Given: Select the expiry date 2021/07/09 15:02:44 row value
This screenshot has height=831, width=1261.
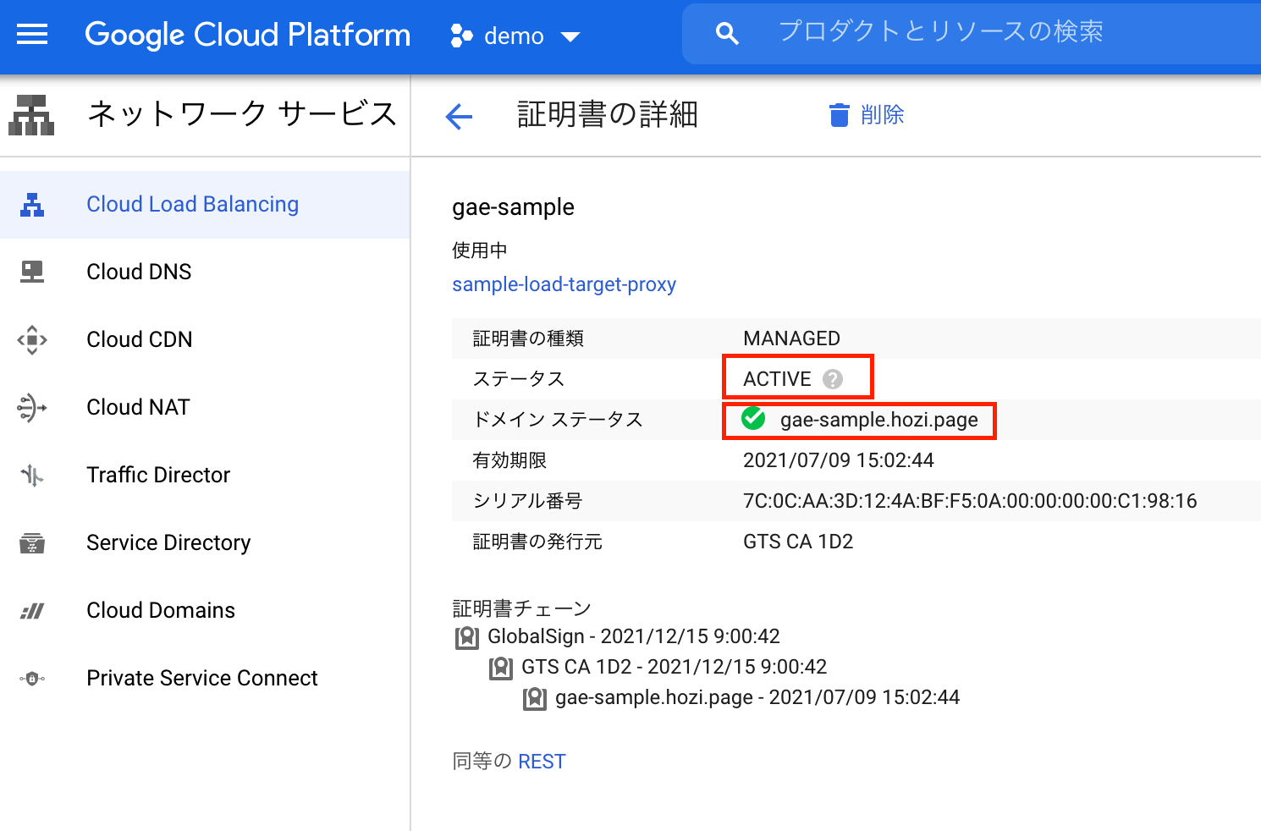Looking at the screenshot, I should click(839, 460).
